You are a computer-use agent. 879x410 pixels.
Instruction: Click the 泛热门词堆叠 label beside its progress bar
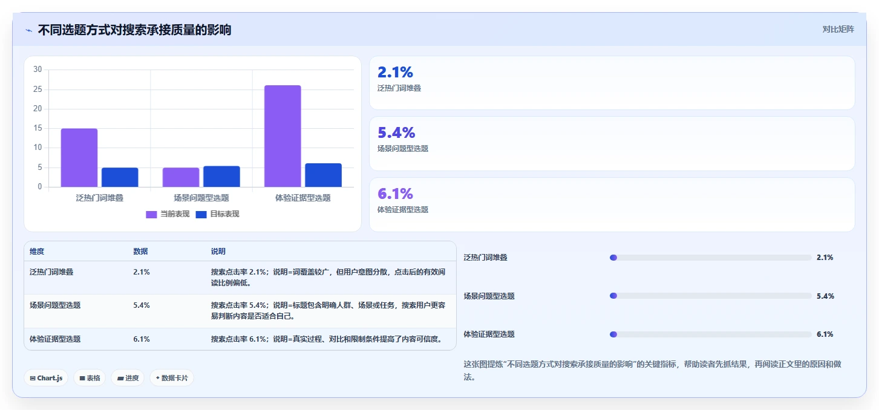coord(486,258)
